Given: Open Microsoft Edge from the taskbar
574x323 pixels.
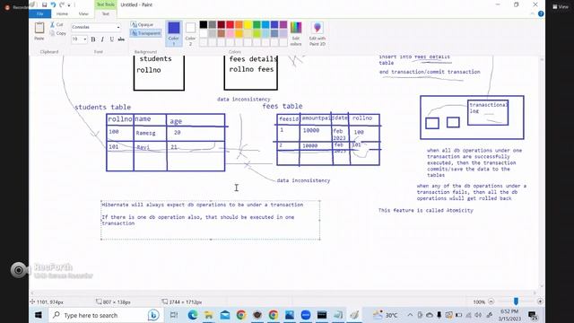Looking at the screenshot, I should point(193,315).
